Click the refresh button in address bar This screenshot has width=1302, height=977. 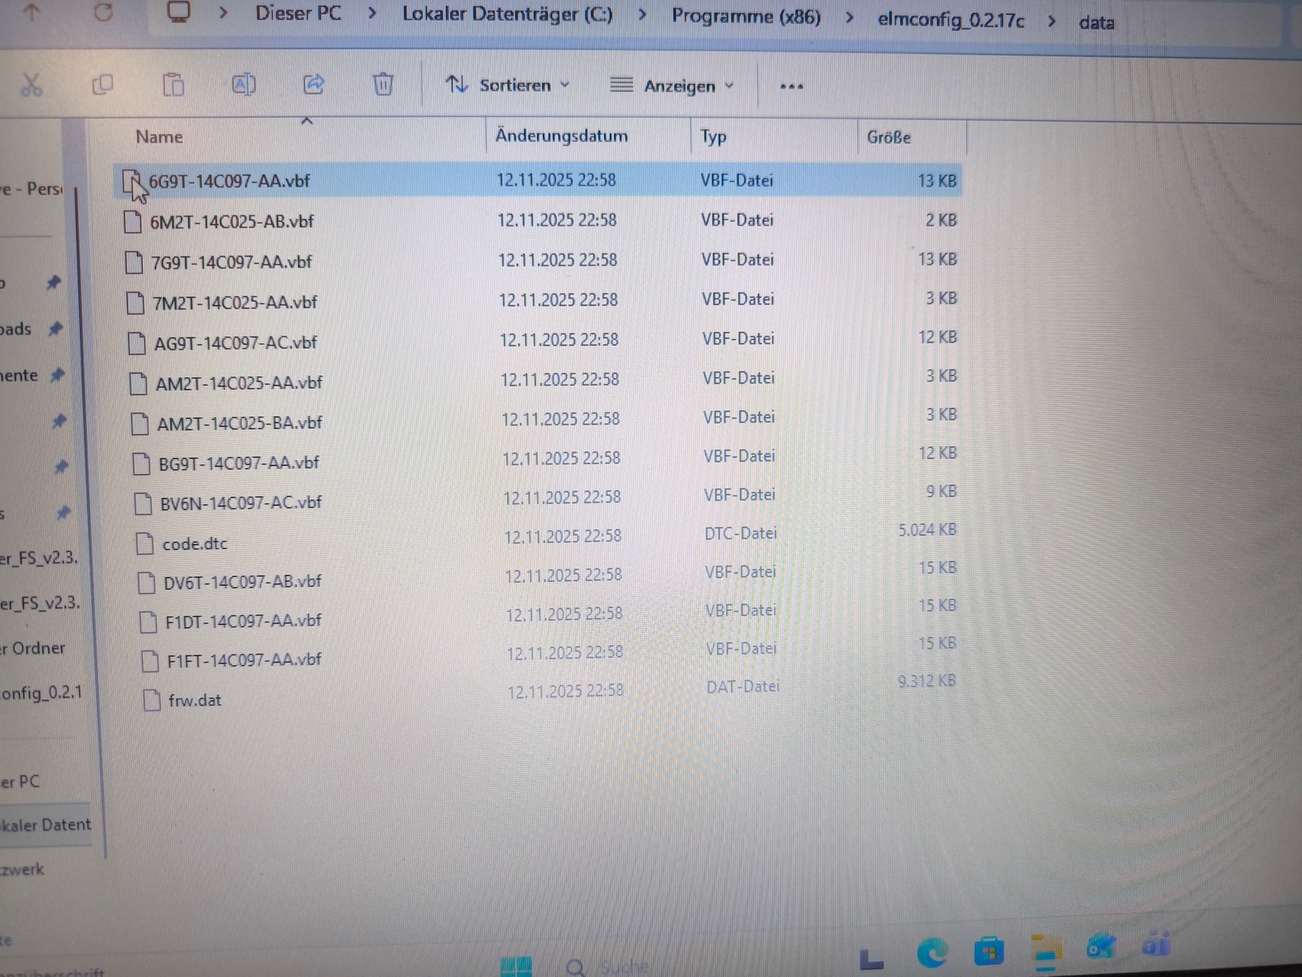[103, 11]
